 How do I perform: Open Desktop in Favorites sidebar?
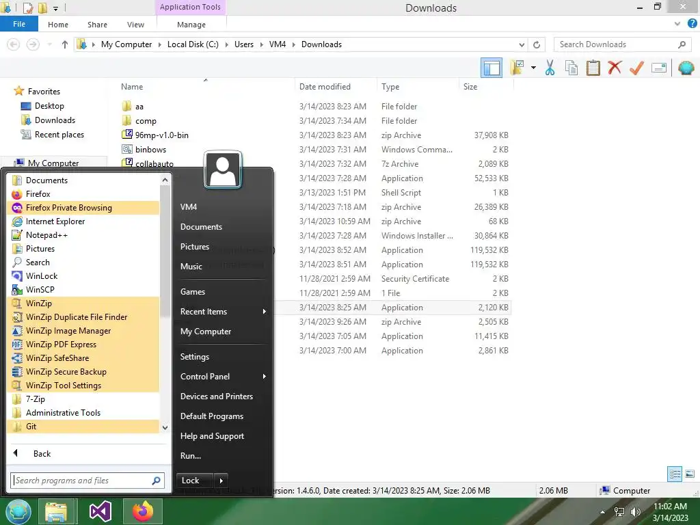[x=49, y=106]
